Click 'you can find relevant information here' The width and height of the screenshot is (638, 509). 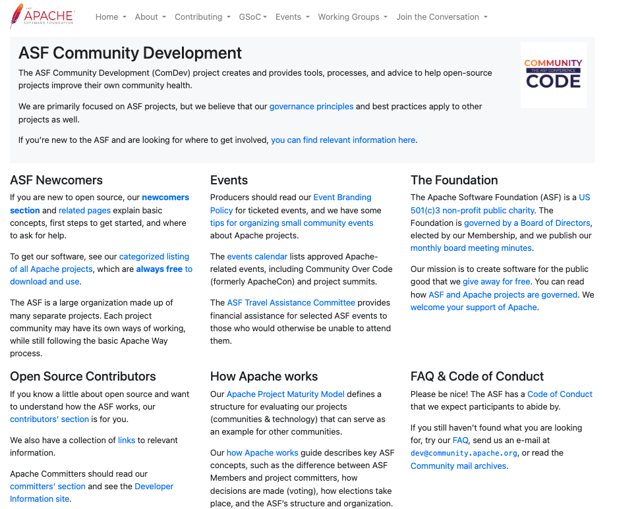(x=343, y=140)
